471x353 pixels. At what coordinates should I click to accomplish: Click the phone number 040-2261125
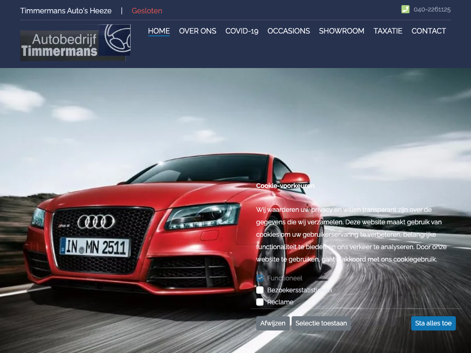click(432, 9)
